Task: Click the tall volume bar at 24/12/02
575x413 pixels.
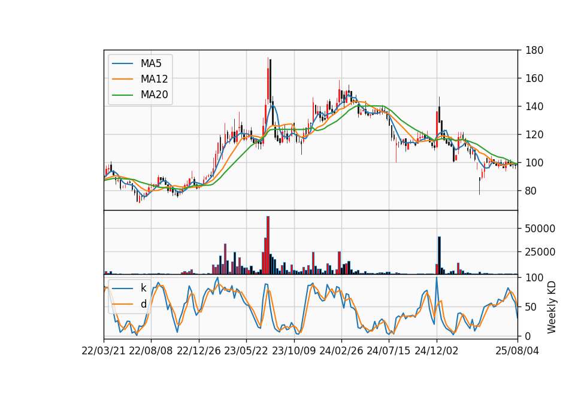Action: pyautogui.click(x=439, y=256)
